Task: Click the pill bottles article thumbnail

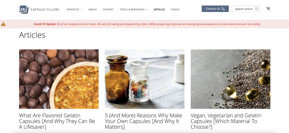Action: [144, 79]
